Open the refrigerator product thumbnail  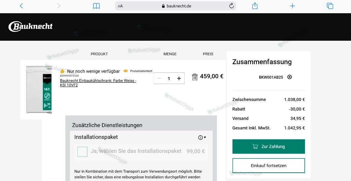coord(39,89)
